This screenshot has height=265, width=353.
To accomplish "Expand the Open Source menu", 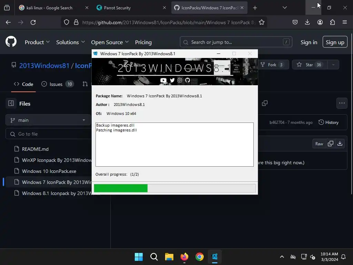I will [x=110, y=42].
